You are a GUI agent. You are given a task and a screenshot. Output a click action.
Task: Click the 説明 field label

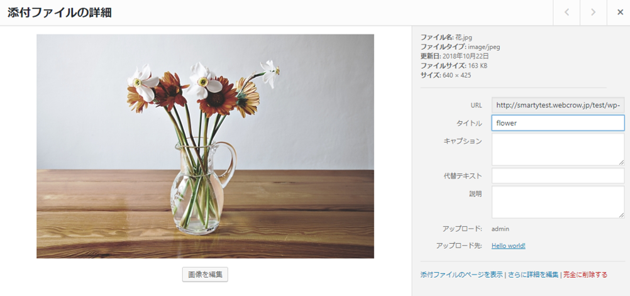(x=476, y=194)
